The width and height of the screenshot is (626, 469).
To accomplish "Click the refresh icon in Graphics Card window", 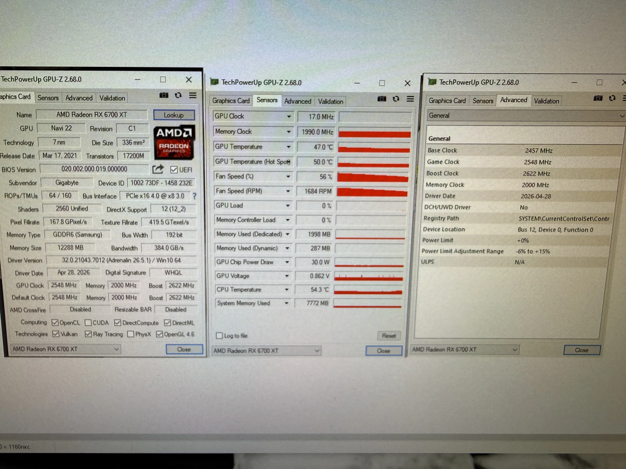I will [x=178, y=95].
